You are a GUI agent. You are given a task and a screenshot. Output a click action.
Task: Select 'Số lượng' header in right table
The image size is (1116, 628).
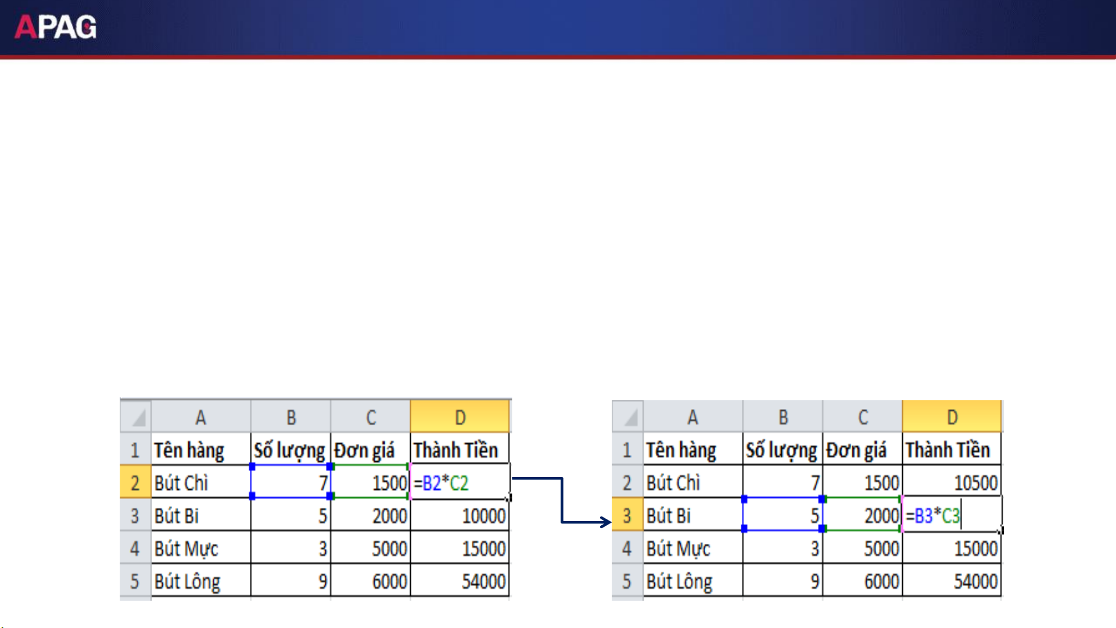coord(783,450)
